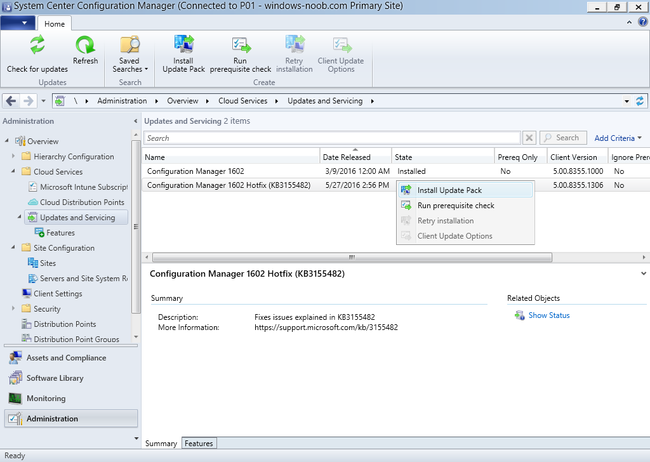This screenshot has height=462, width=650.
Task: Collapse the Cloud Services tree node
Action: [13, 171]
